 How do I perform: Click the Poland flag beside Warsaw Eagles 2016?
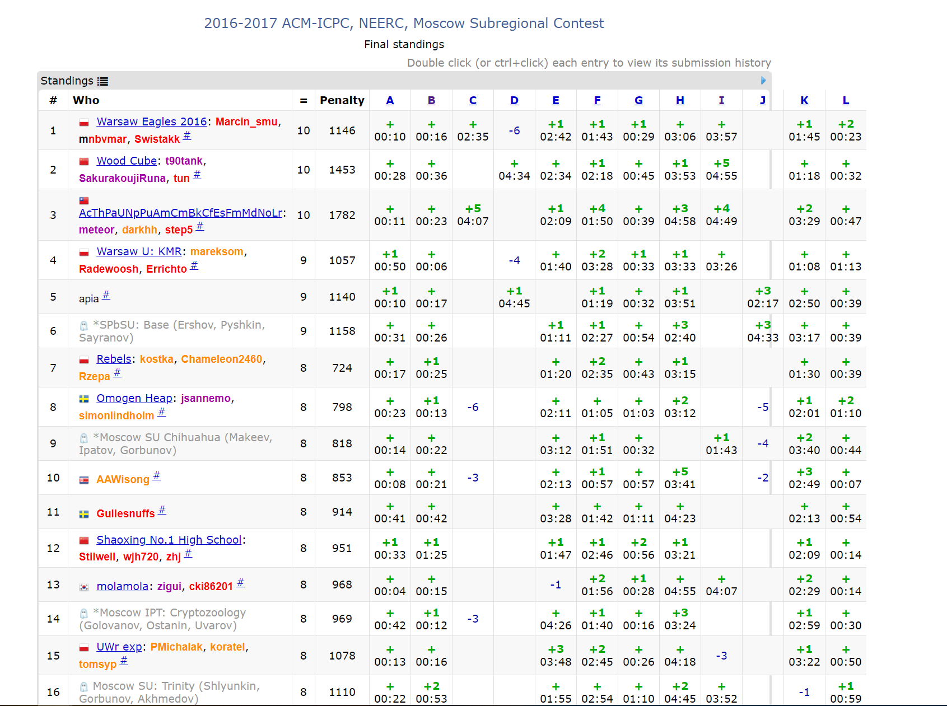(84, 123)
